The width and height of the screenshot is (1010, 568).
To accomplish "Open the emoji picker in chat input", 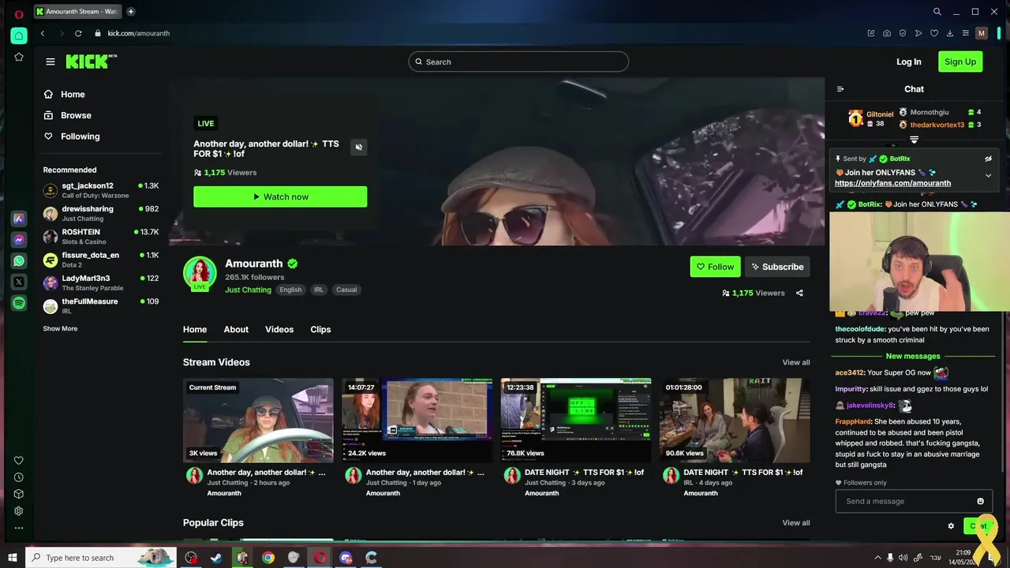I will 981,501.
